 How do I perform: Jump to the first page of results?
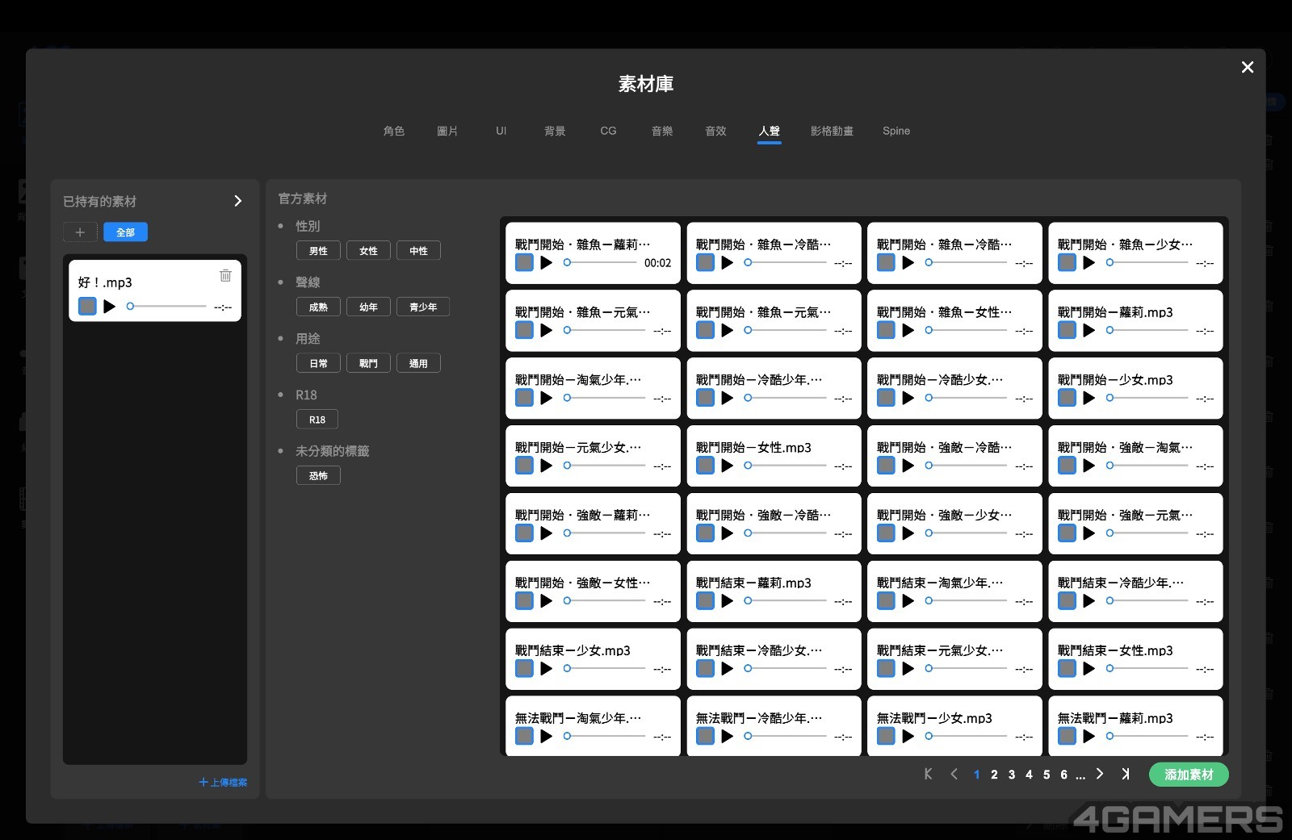point(928,774)
